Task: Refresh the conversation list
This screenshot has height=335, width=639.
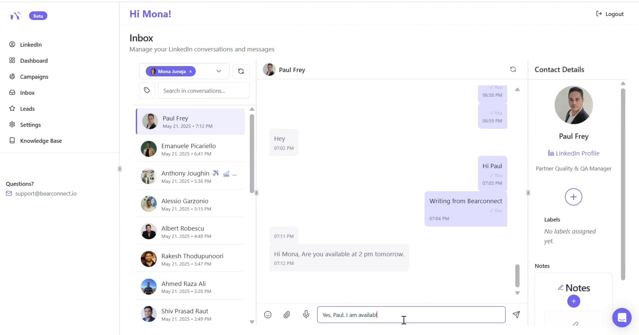Action: pos(241,71)
